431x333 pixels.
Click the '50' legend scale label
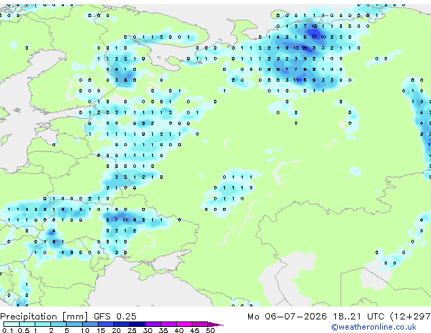[210, 330]
